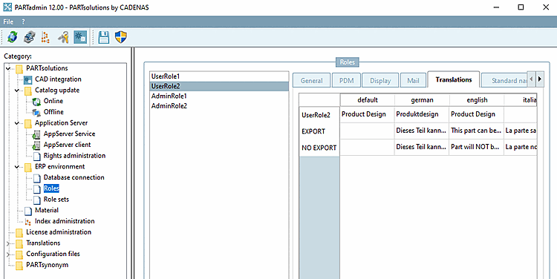This screenshot has height=279, width=557.
Task: Expand the Configuration files folder
Action: pos(8,255)
